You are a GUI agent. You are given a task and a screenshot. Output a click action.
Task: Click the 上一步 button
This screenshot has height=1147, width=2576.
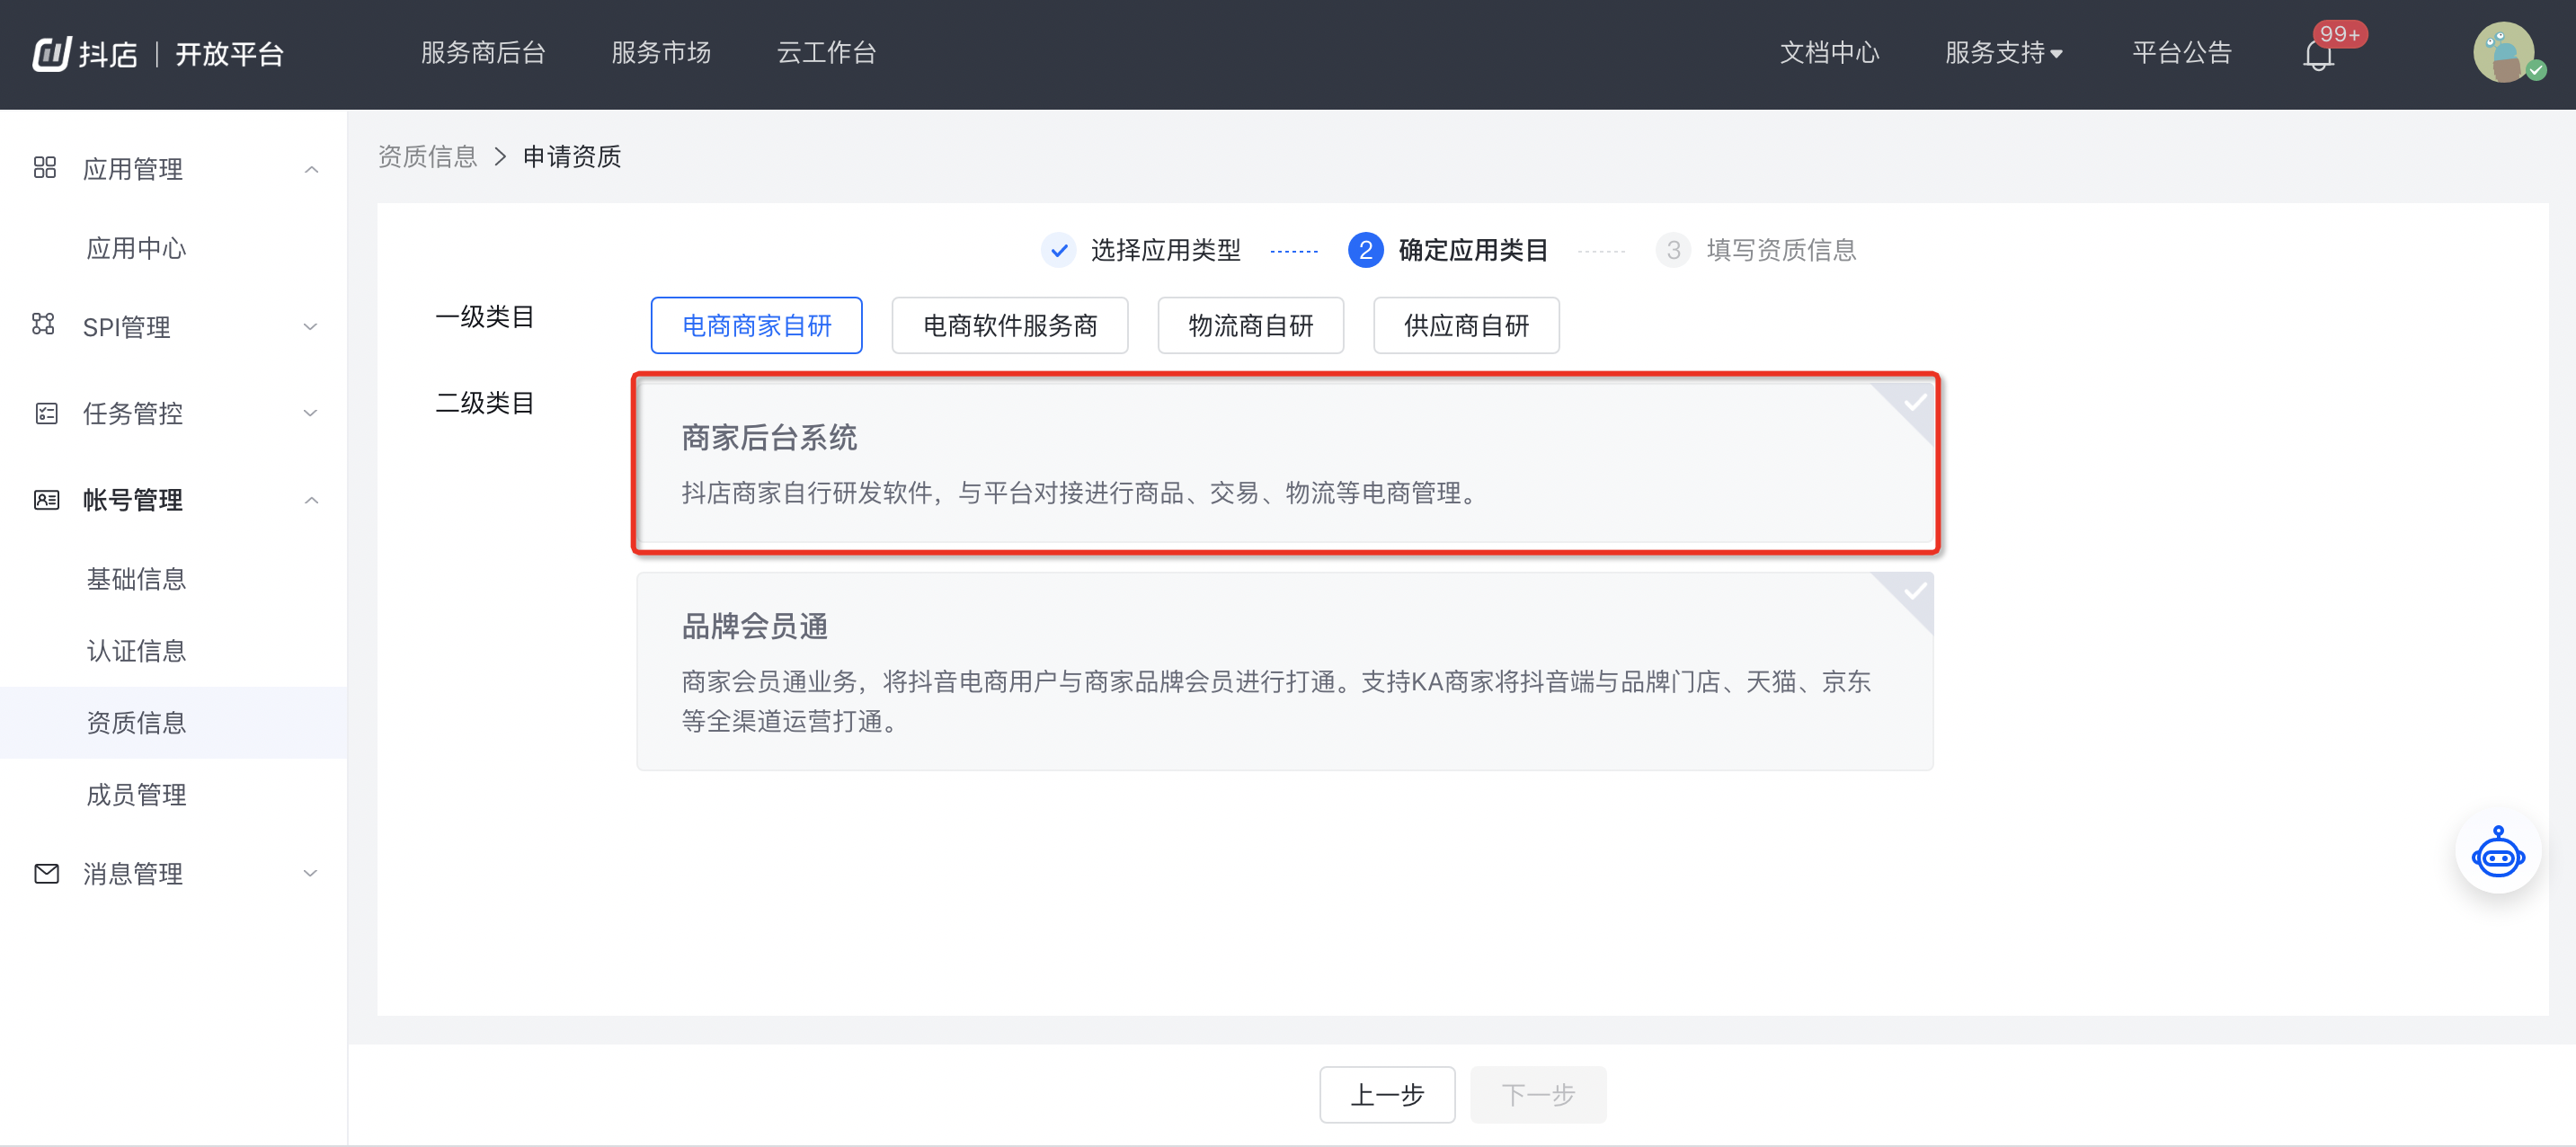click(x=1387, y=1094)
